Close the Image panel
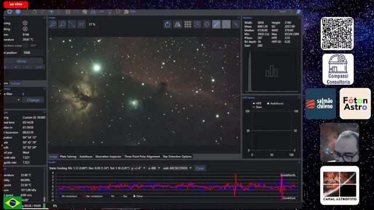Image resolution: width=374 pixels, height=210 pixels. point(239,17)
